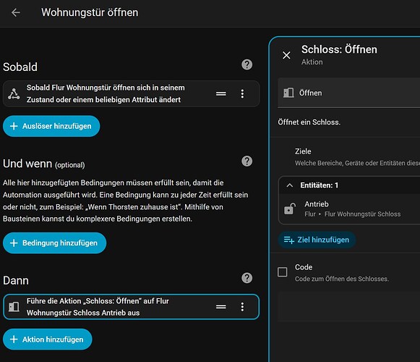Open help for the Dann section
Screen dimensions: 420x362
(247, 278)
